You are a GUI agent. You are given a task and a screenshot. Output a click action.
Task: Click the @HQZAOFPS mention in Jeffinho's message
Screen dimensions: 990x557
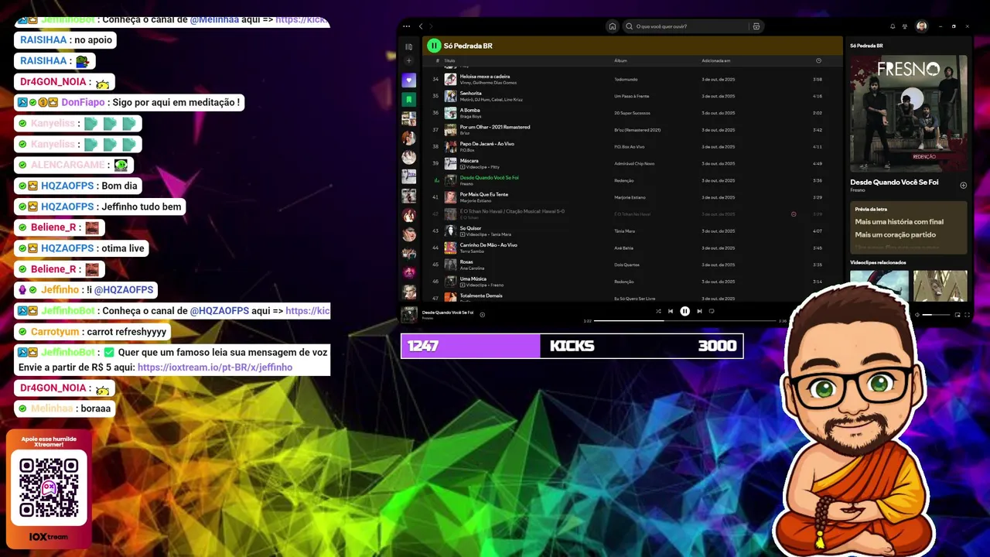pos(124,290)
